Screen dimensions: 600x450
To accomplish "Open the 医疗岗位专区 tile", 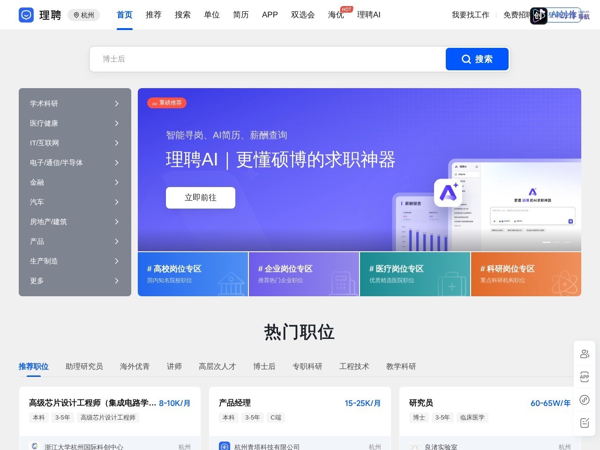I will (415, 274).
